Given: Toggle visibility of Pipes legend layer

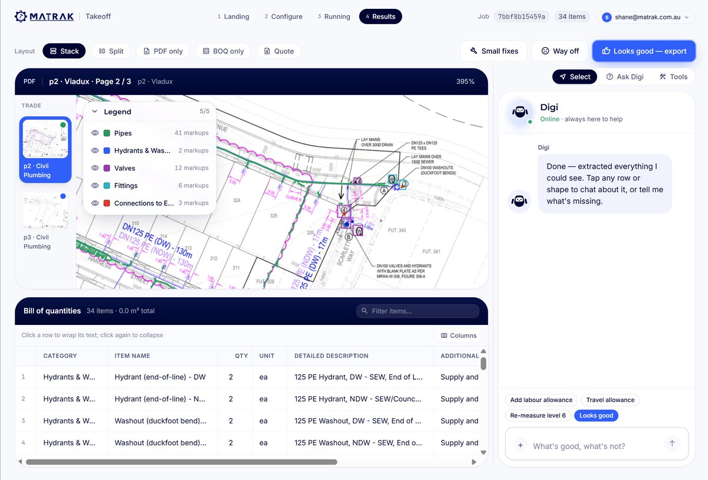Looking at the screenshot, I should tap(95, 133).
